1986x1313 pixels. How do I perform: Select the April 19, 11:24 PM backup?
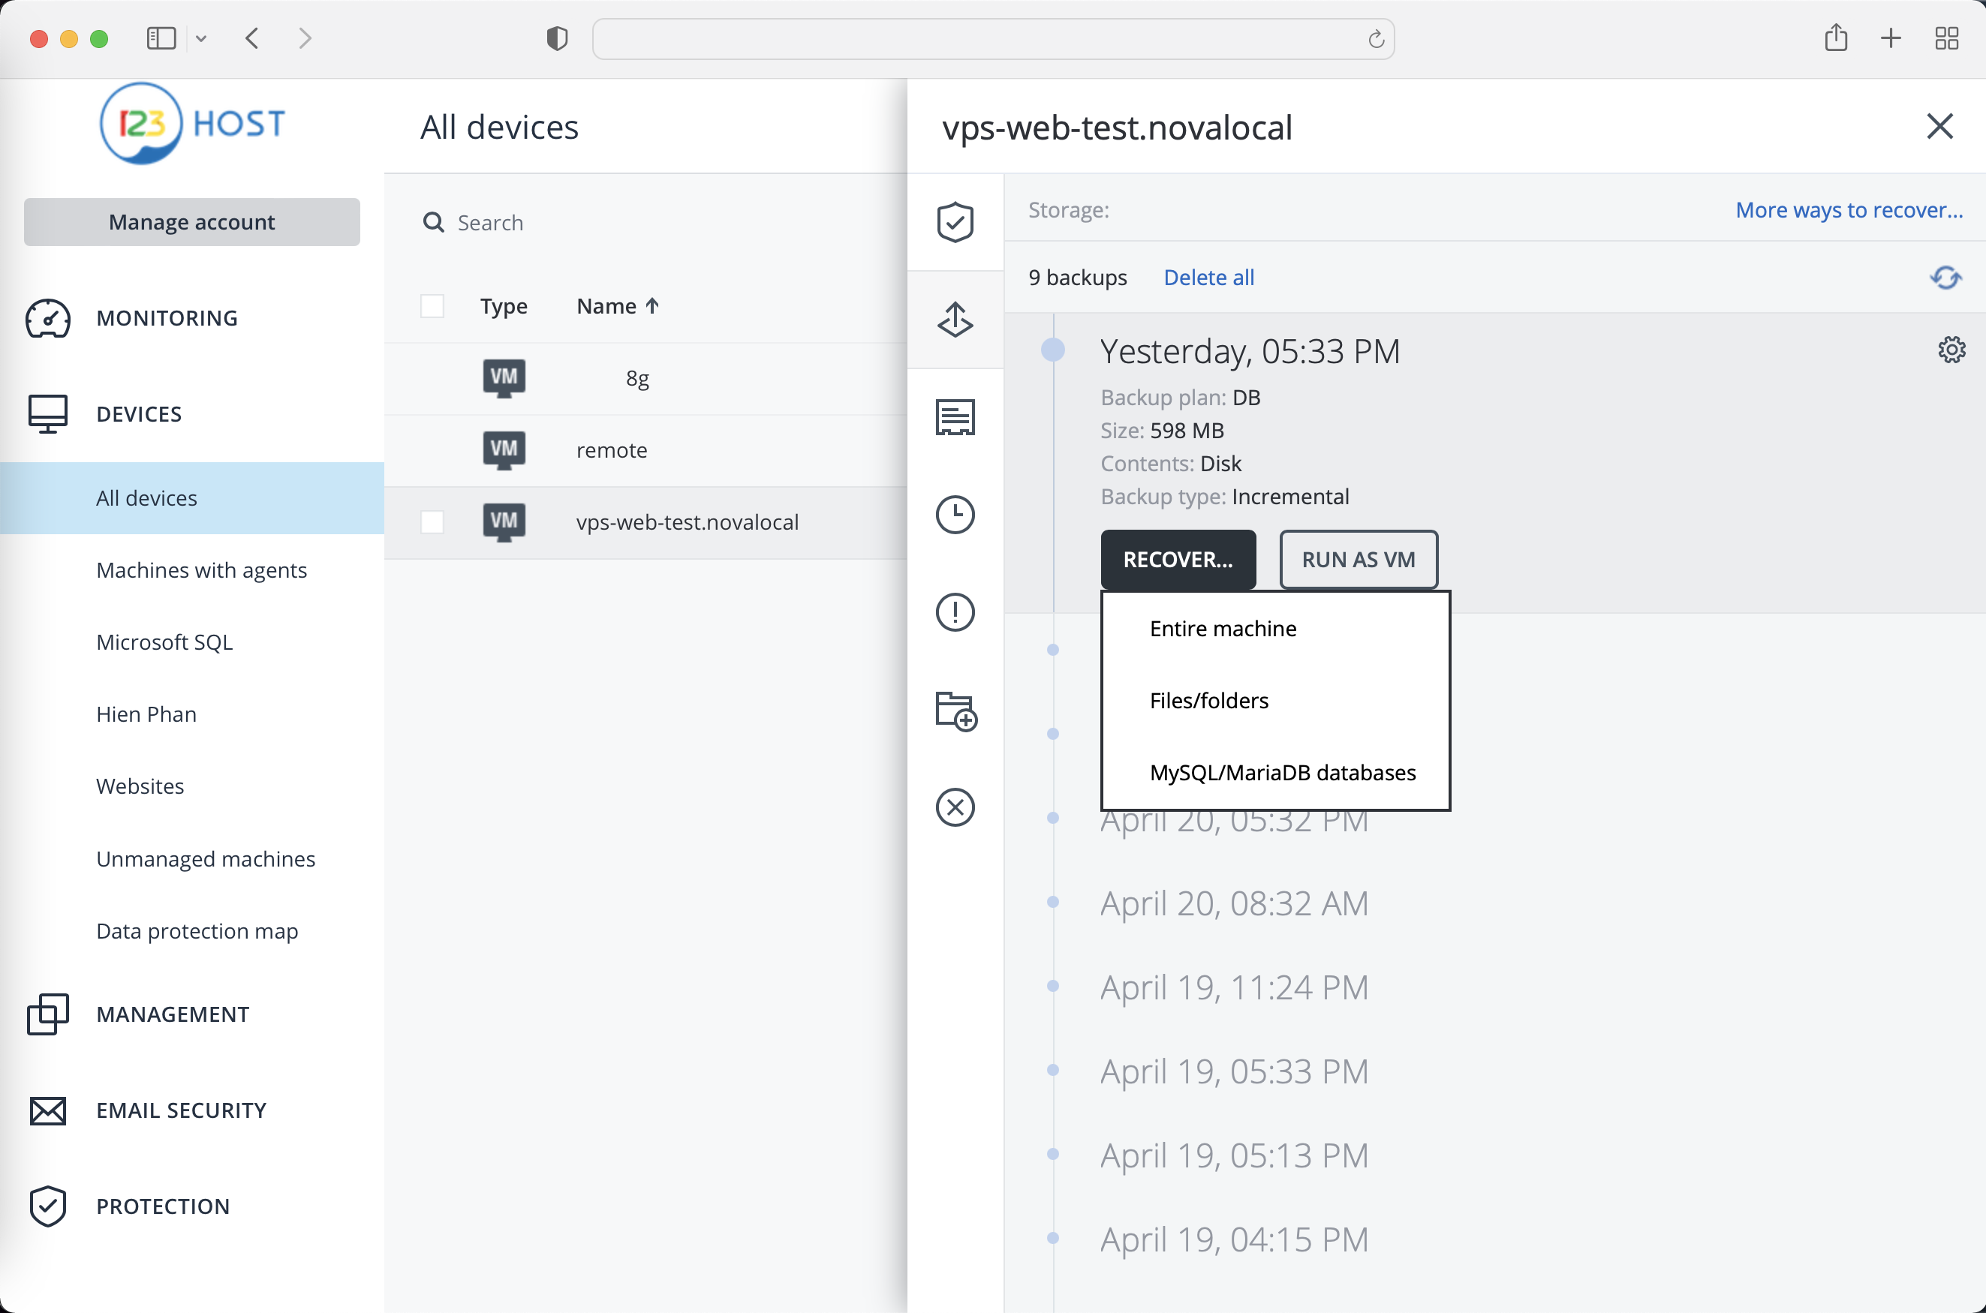coord(1233,987)
